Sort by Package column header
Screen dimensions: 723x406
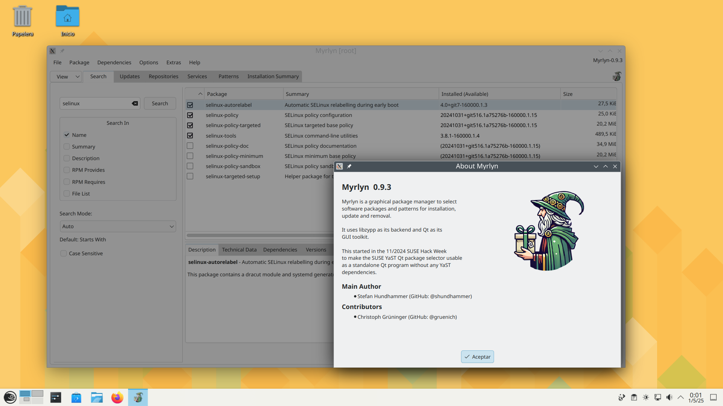[244, 94]
